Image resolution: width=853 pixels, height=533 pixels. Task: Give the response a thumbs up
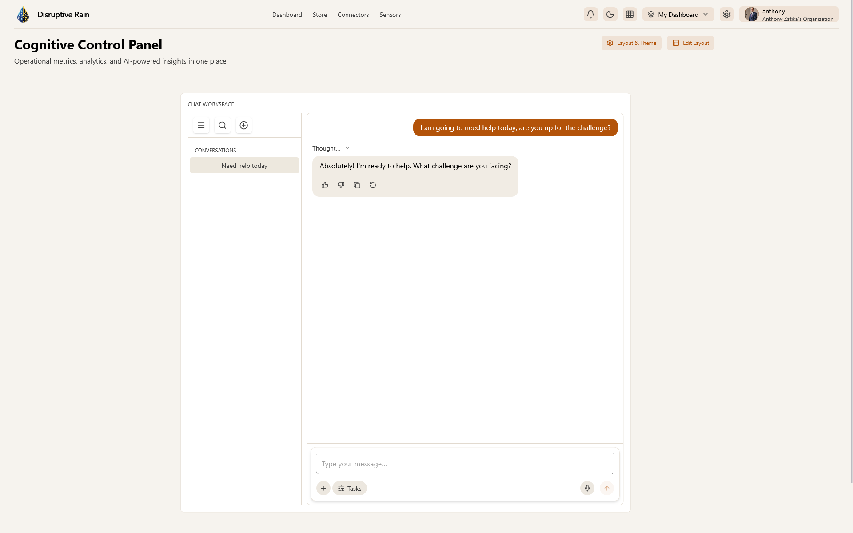(x=325, y=185)
